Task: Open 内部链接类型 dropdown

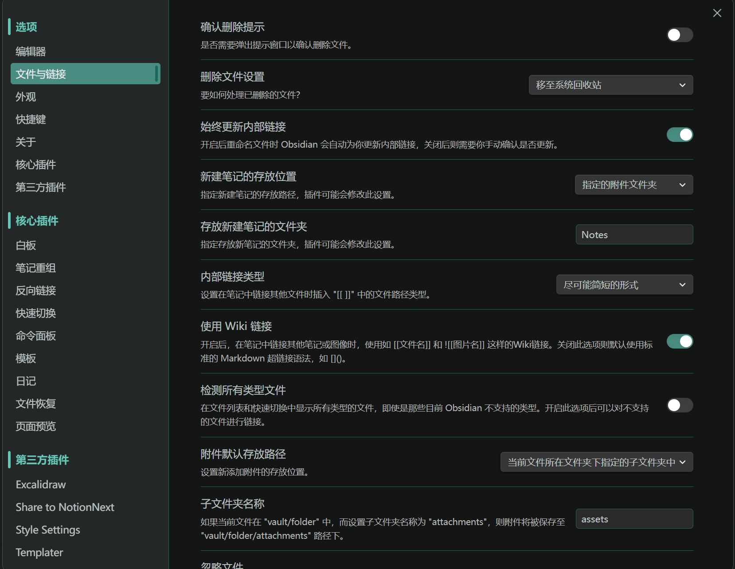Action: 624,285
